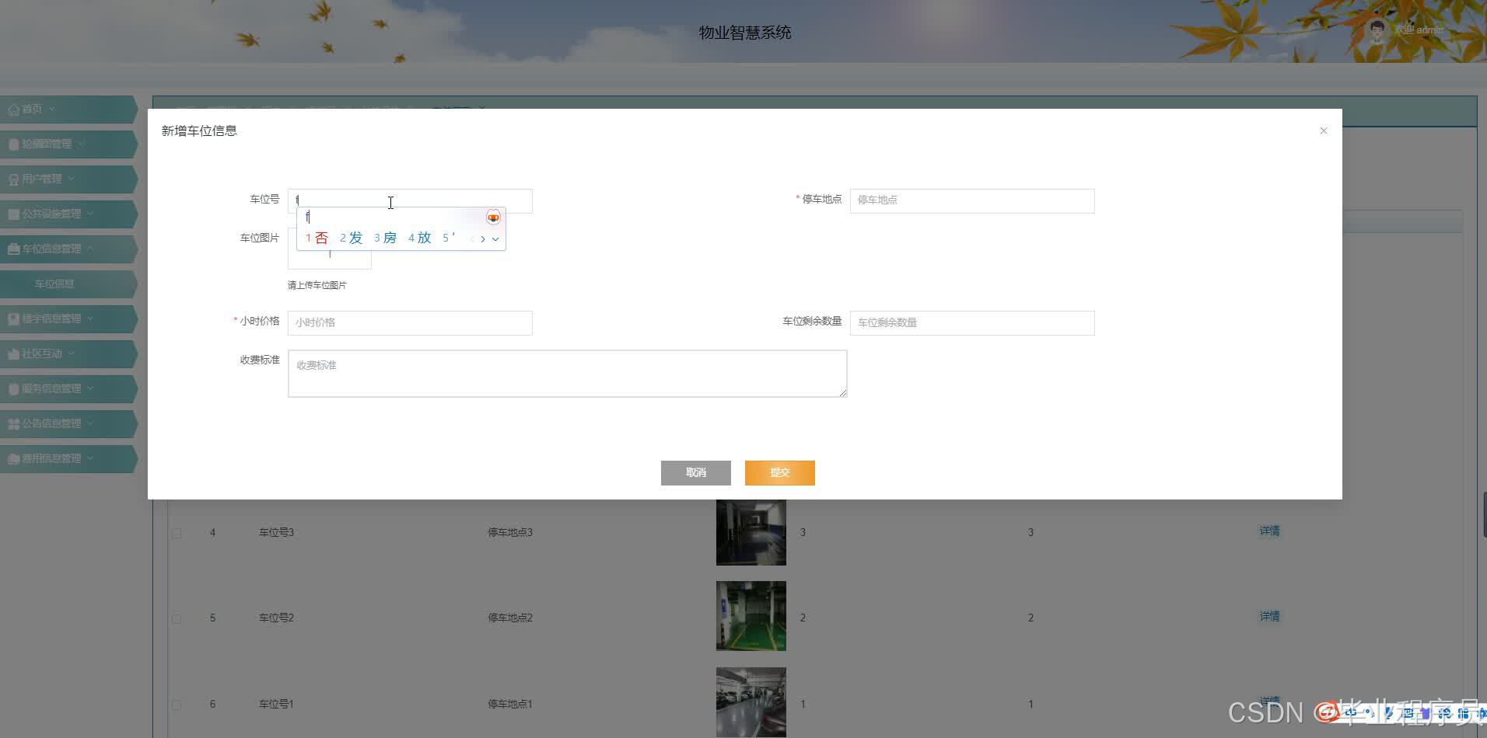The height and width of the screenshot is (738, 1487).
Task: Click the 取消 cancel button
Action: 695,472
